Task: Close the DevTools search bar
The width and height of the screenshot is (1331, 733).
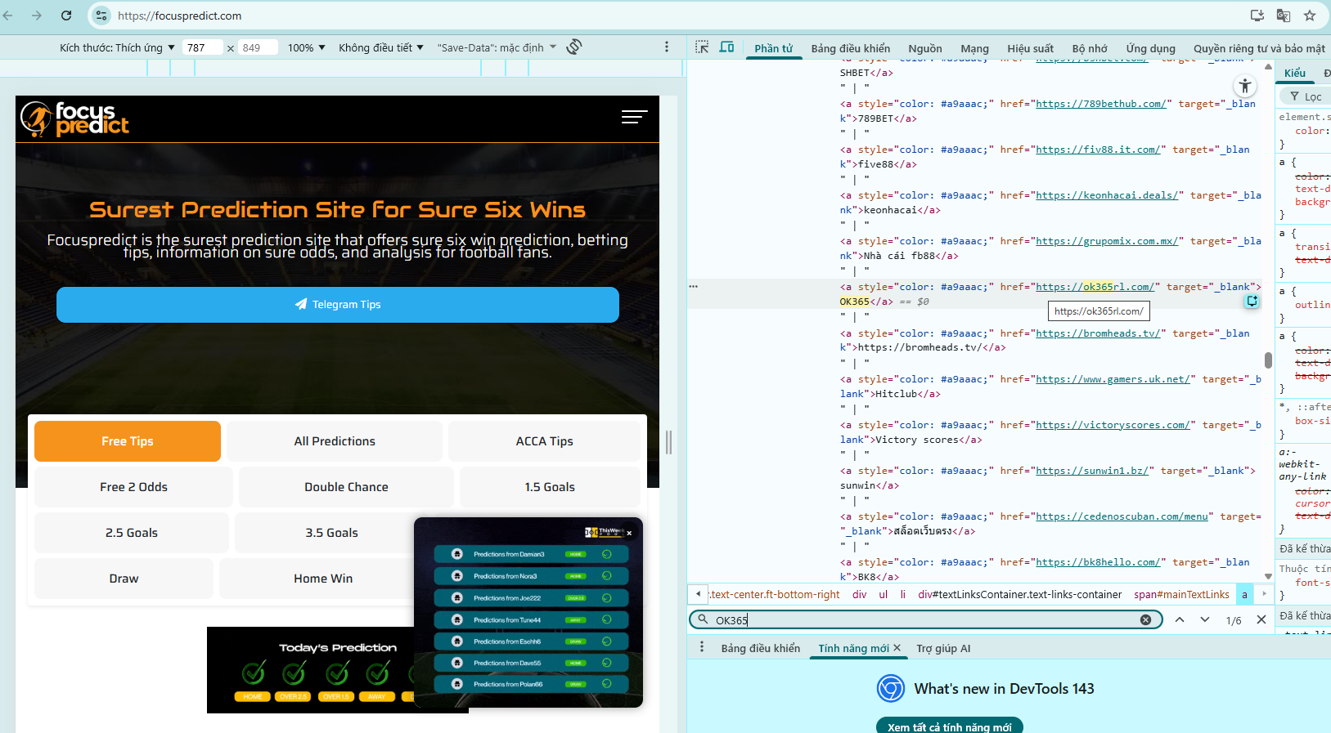Action: (1261, 620)
